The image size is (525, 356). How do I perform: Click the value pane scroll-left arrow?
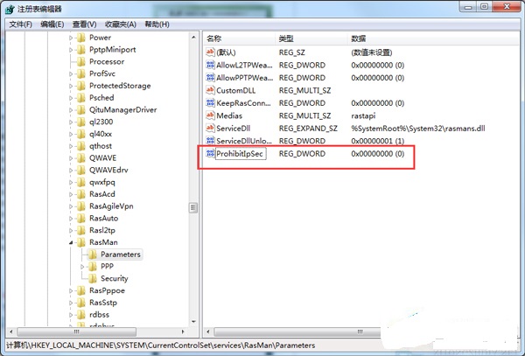click(x=208, y=332)
